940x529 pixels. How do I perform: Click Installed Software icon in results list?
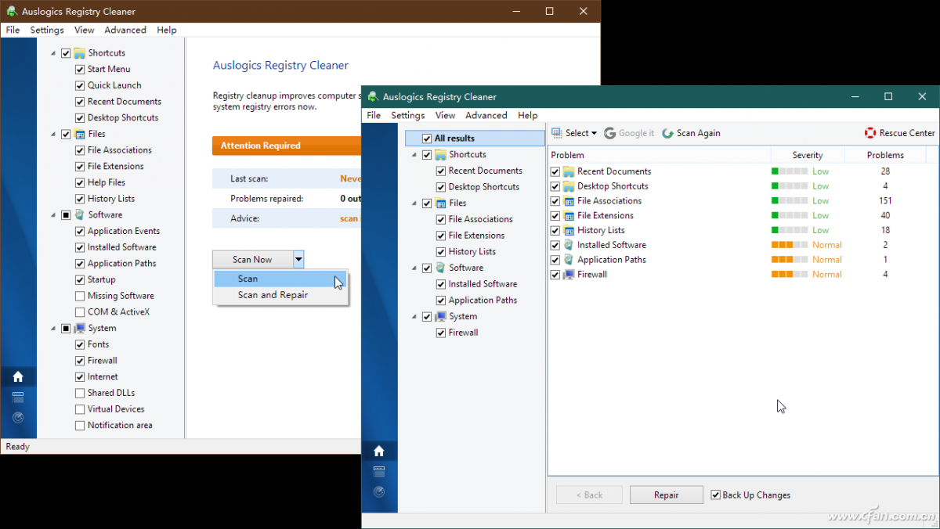[x=569, y=245]
